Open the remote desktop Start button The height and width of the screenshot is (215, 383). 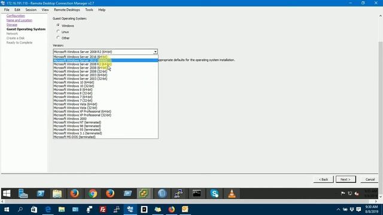pos(7,193)
